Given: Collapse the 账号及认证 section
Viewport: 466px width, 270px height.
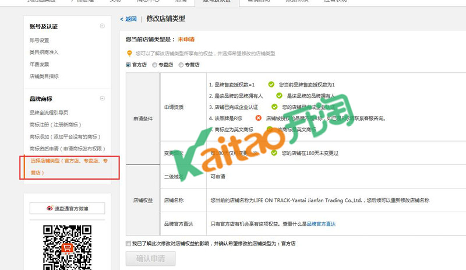Looking at the screenshot, I should 103,26.
